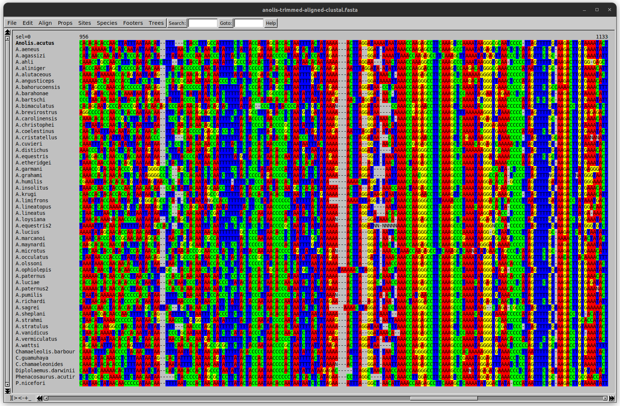The width and height of the screenshot is (620, 406).
Task: Select the Phenacosaurus.acutir sequence name
Action: tap(45, 377)
